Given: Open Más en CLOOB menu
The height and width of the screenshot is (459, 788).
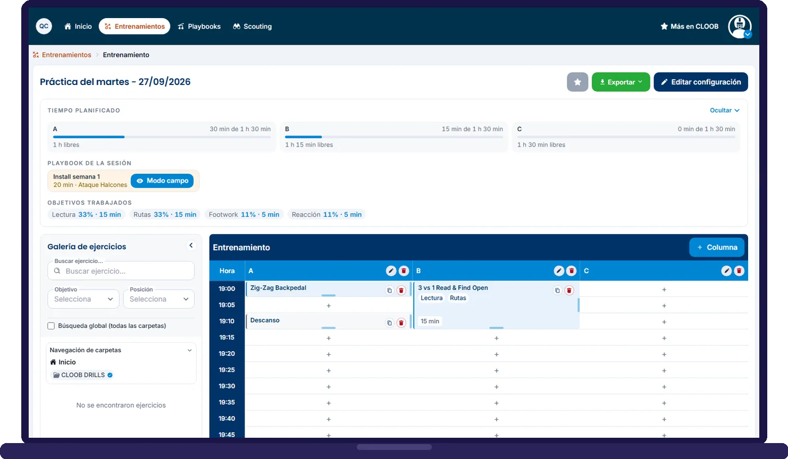Looking at the screenshot, I should tap(689, 26).
